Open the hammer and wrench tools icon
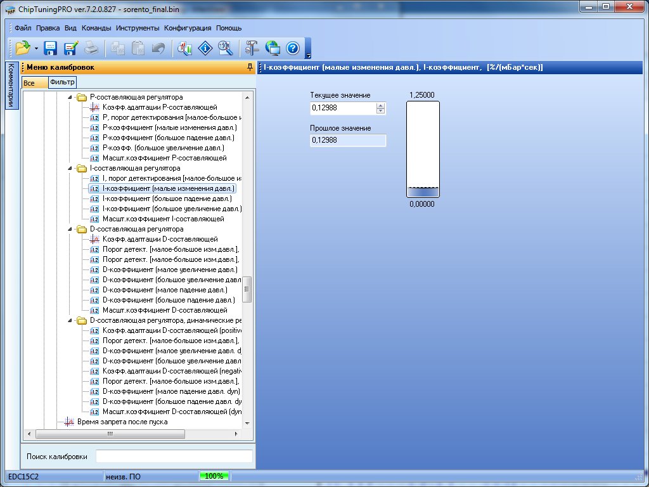Image resolution: width=649 pixels, height=487 pixels. point(252,48)
